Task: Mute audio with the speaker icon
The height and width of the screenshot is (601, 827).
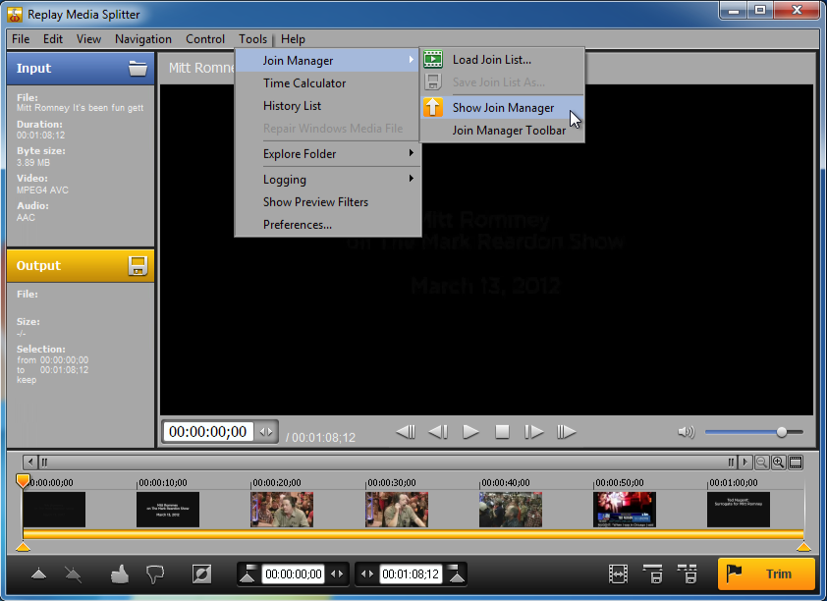Action: click(x=686, y=432)
